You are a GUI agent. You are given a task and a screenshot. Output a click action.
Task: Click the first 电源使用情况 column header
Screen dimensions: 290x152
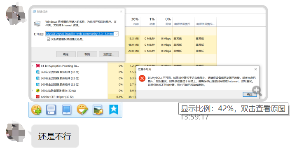(183, 21)
